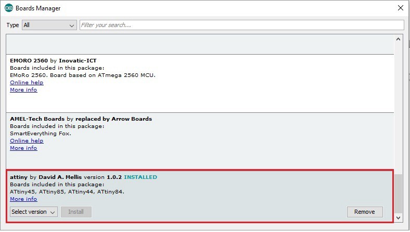Screen dimensions: 410x232
Task: Open More info link for attiny package
Action: pyautogui.click(x=23, y=199)
